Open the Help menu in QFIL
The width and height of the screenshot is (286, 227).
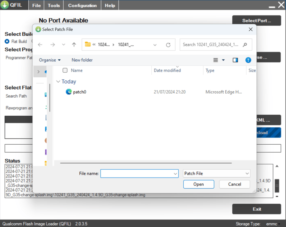(x=110, y=5)
